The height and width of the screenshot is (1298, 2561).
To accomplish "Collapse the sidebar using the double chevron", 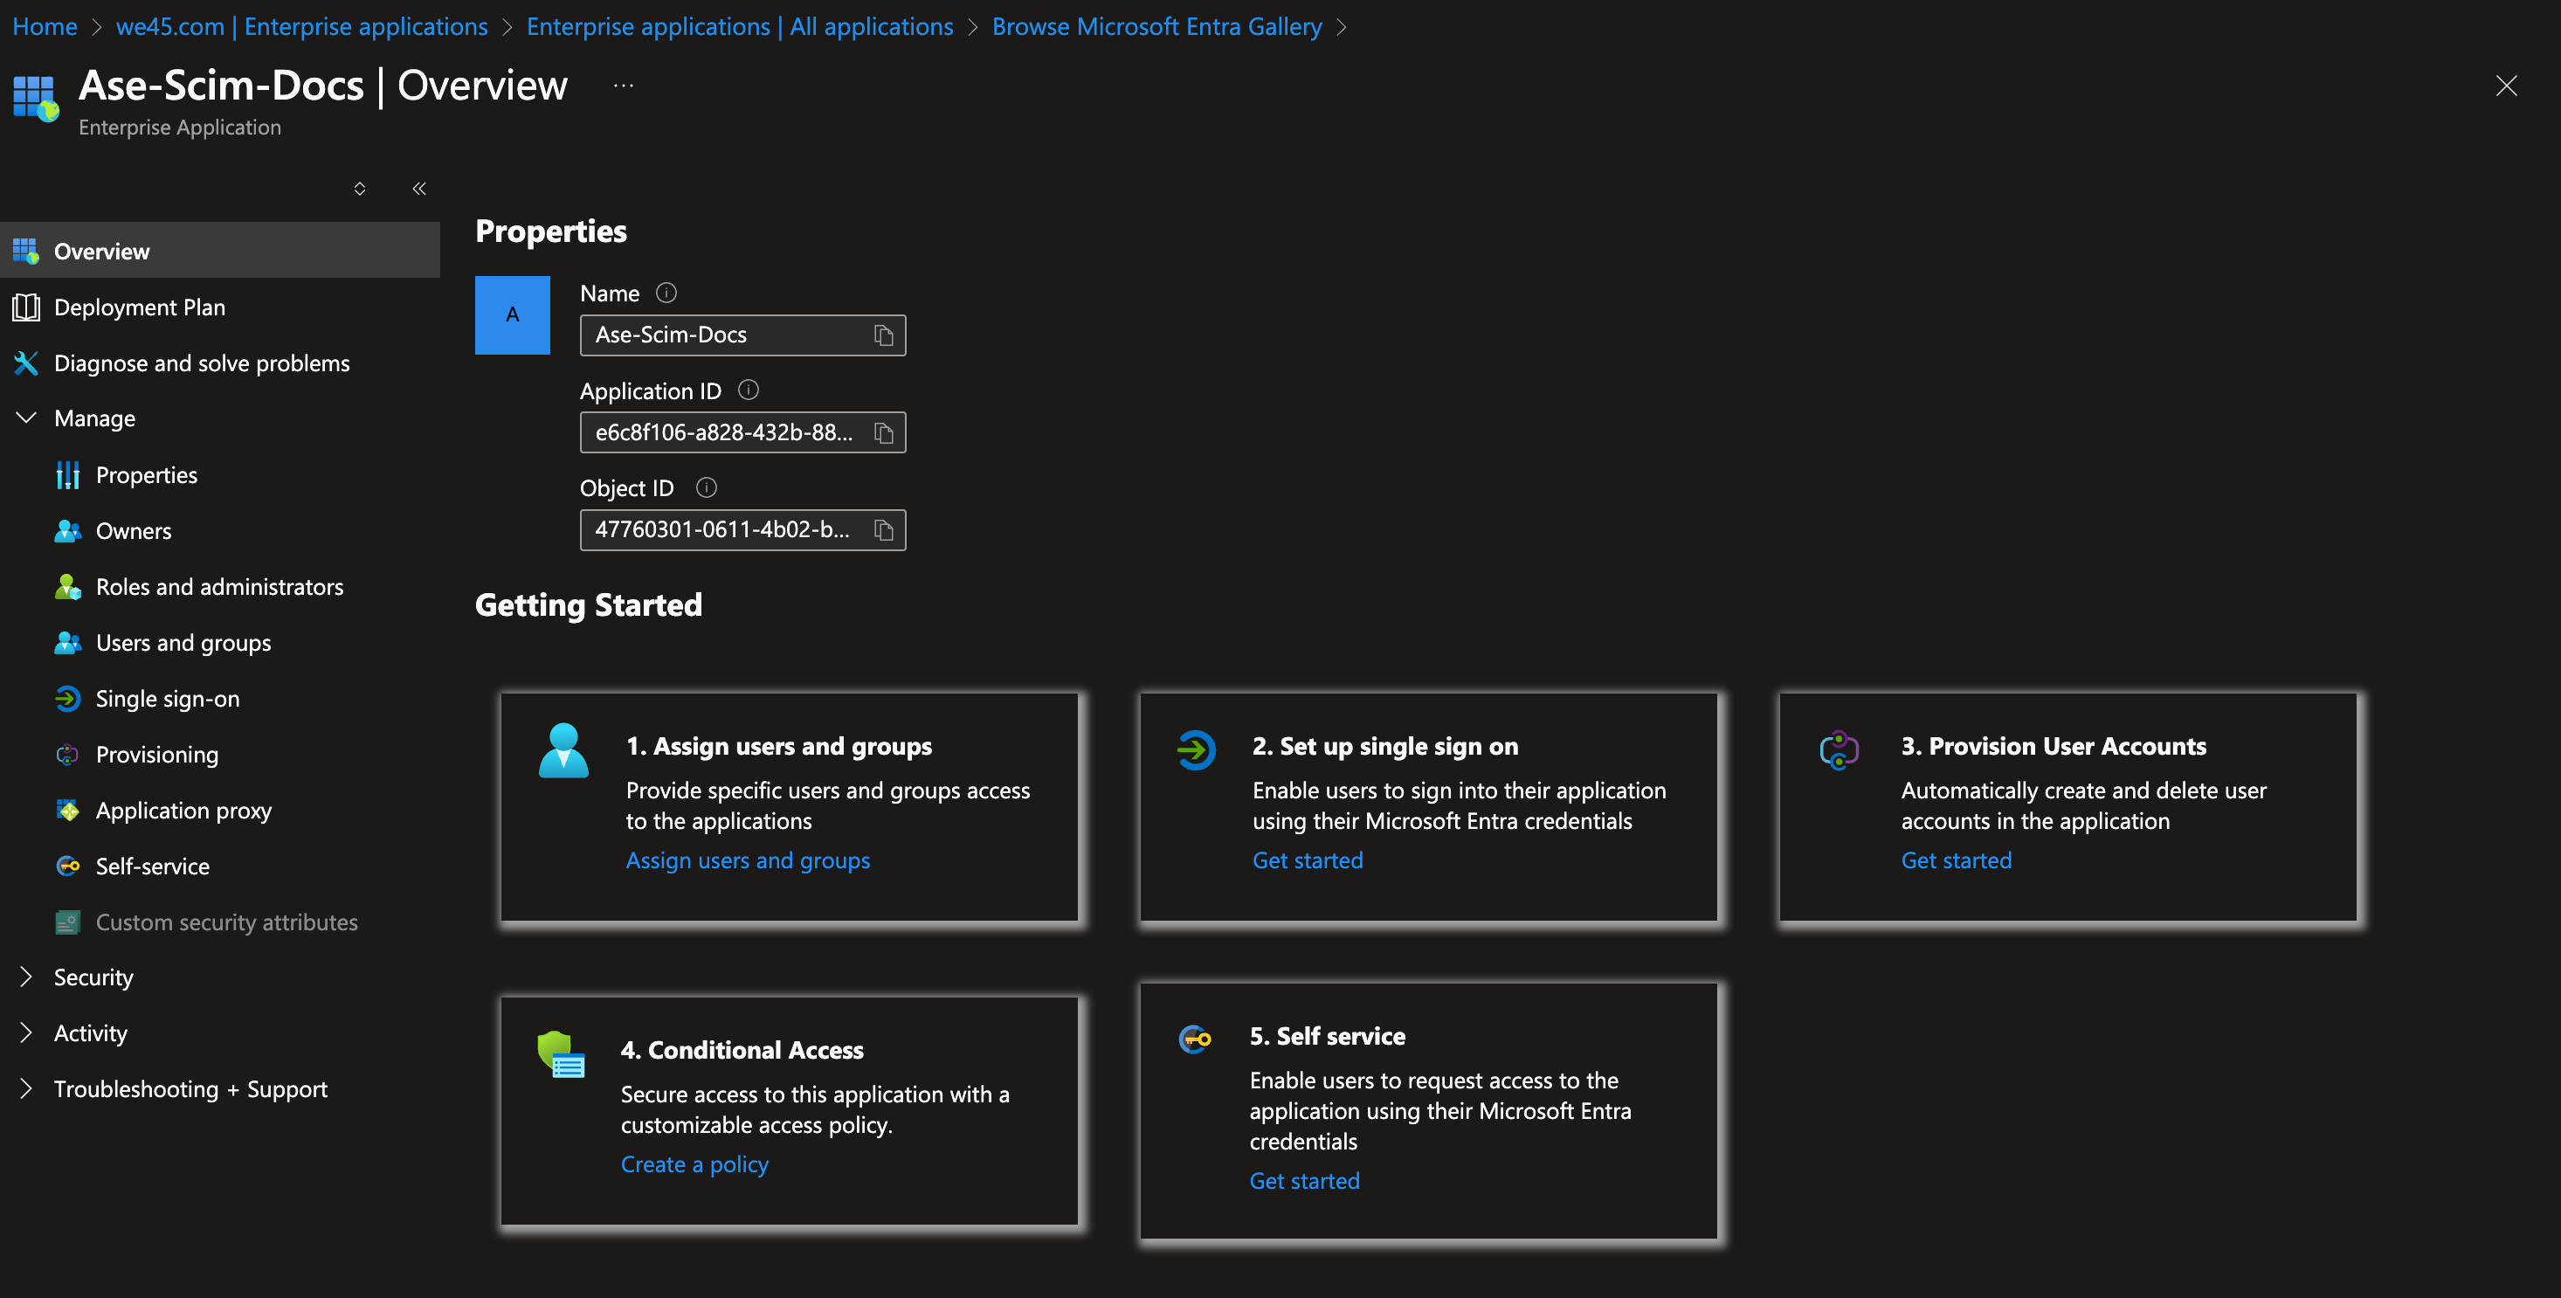I will (x=418, y=188).
